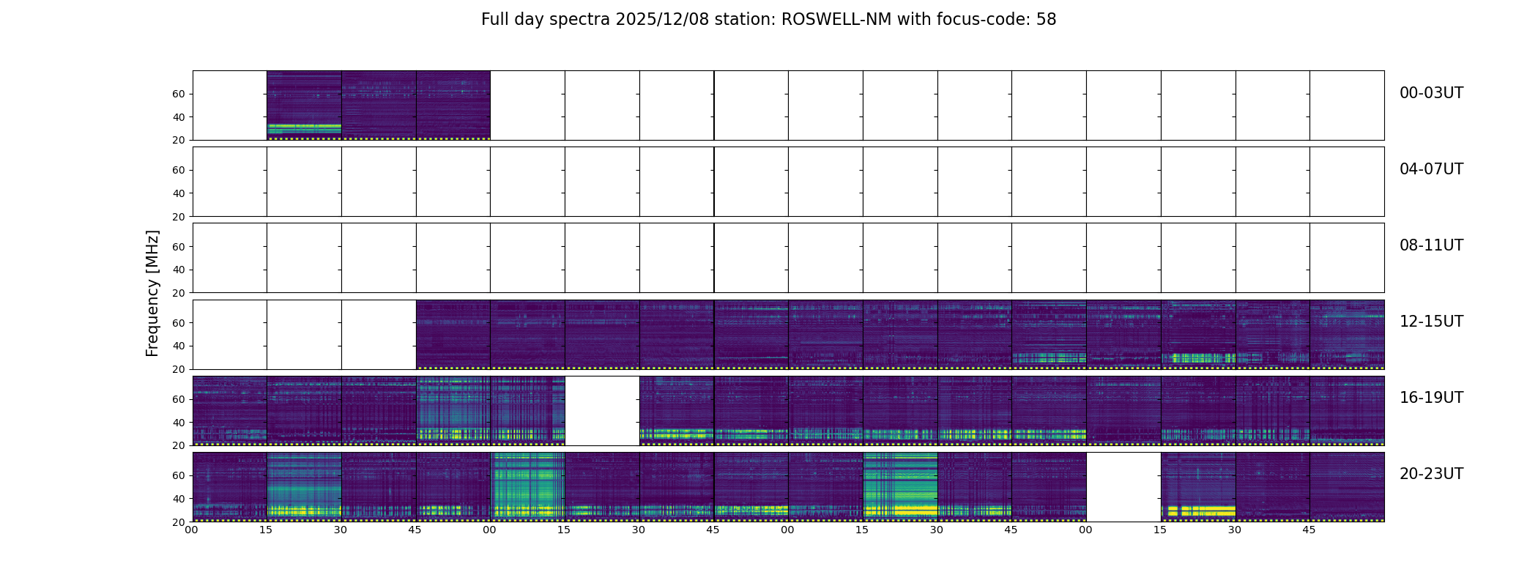Click the empty first panel in 04-07UT row
Screen dimensions: 1538x586
(x=230, y=182)
